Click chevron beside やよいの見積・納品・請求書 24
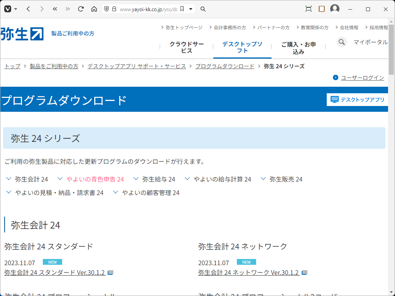Image resolution: width=395 pixels, height=296 pixels. [8, 192]
